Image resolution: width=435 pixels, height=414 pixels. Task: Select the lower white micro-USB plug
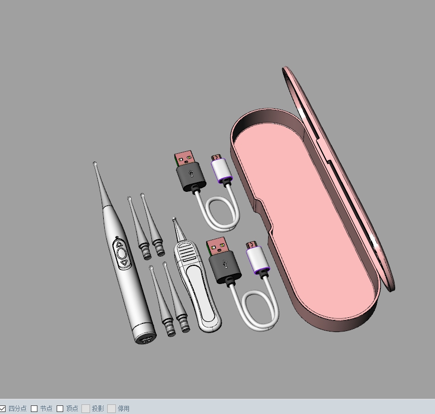pos(257,257)
